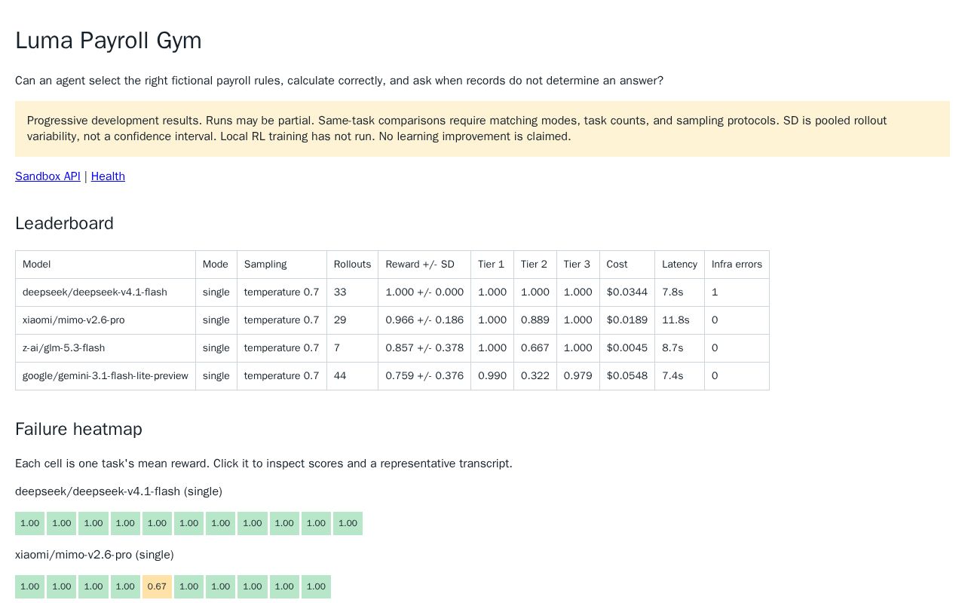Click the cost value $0.0045
This screenshot has width=965, height=603.
pyautogui.click(x=627, y=348)
